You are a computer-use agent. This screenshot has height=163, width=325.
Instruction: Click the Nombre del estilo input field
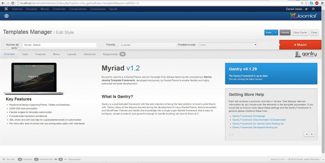point(59,45)
